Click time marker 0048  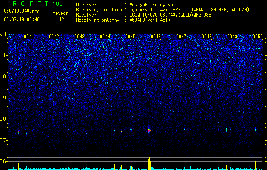click(207, 37)
